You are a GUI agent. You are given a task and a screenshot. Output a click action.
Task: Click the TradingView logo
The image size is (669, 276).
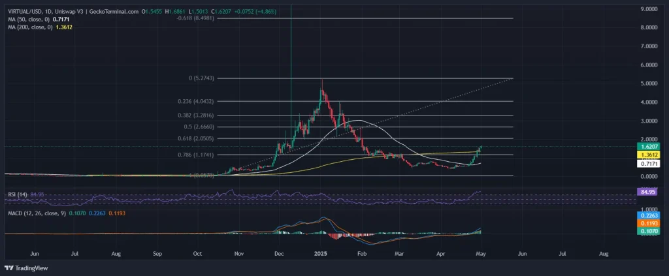[x=20, y=268]
